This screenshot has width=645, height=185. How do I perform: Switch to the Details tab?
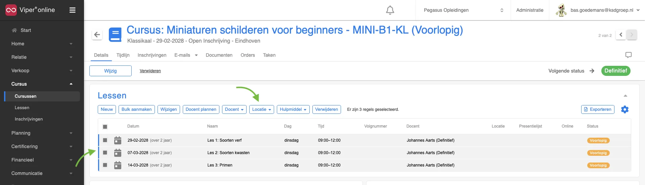click(x=101, y=55)
